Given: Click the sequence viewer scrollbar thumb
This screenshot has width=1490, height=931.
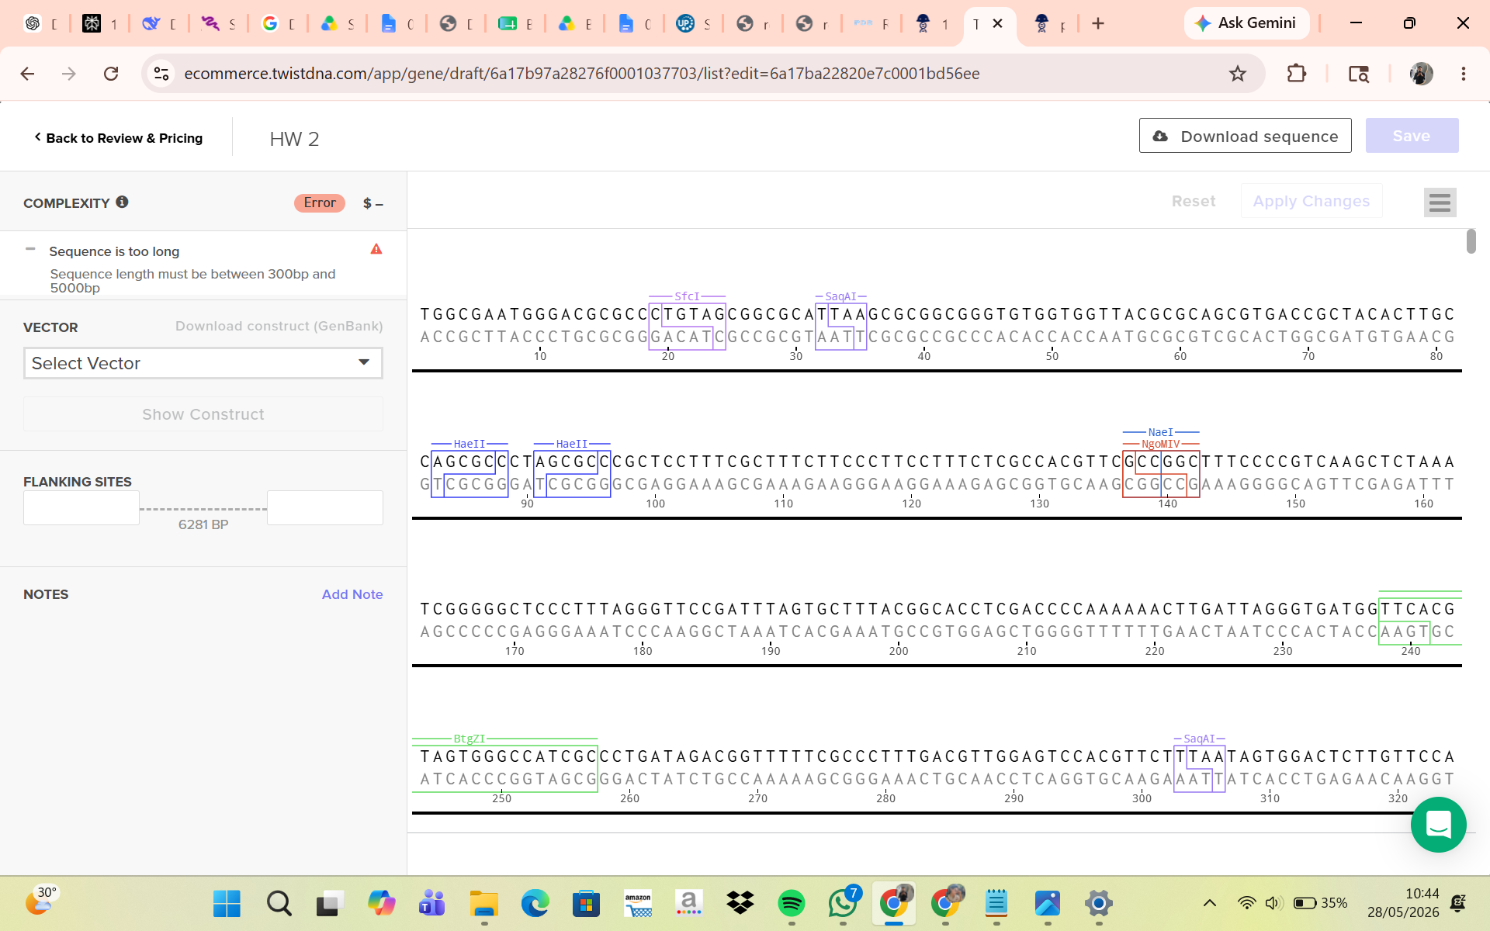Looking at the screenshot, I should pos(1471,241).
